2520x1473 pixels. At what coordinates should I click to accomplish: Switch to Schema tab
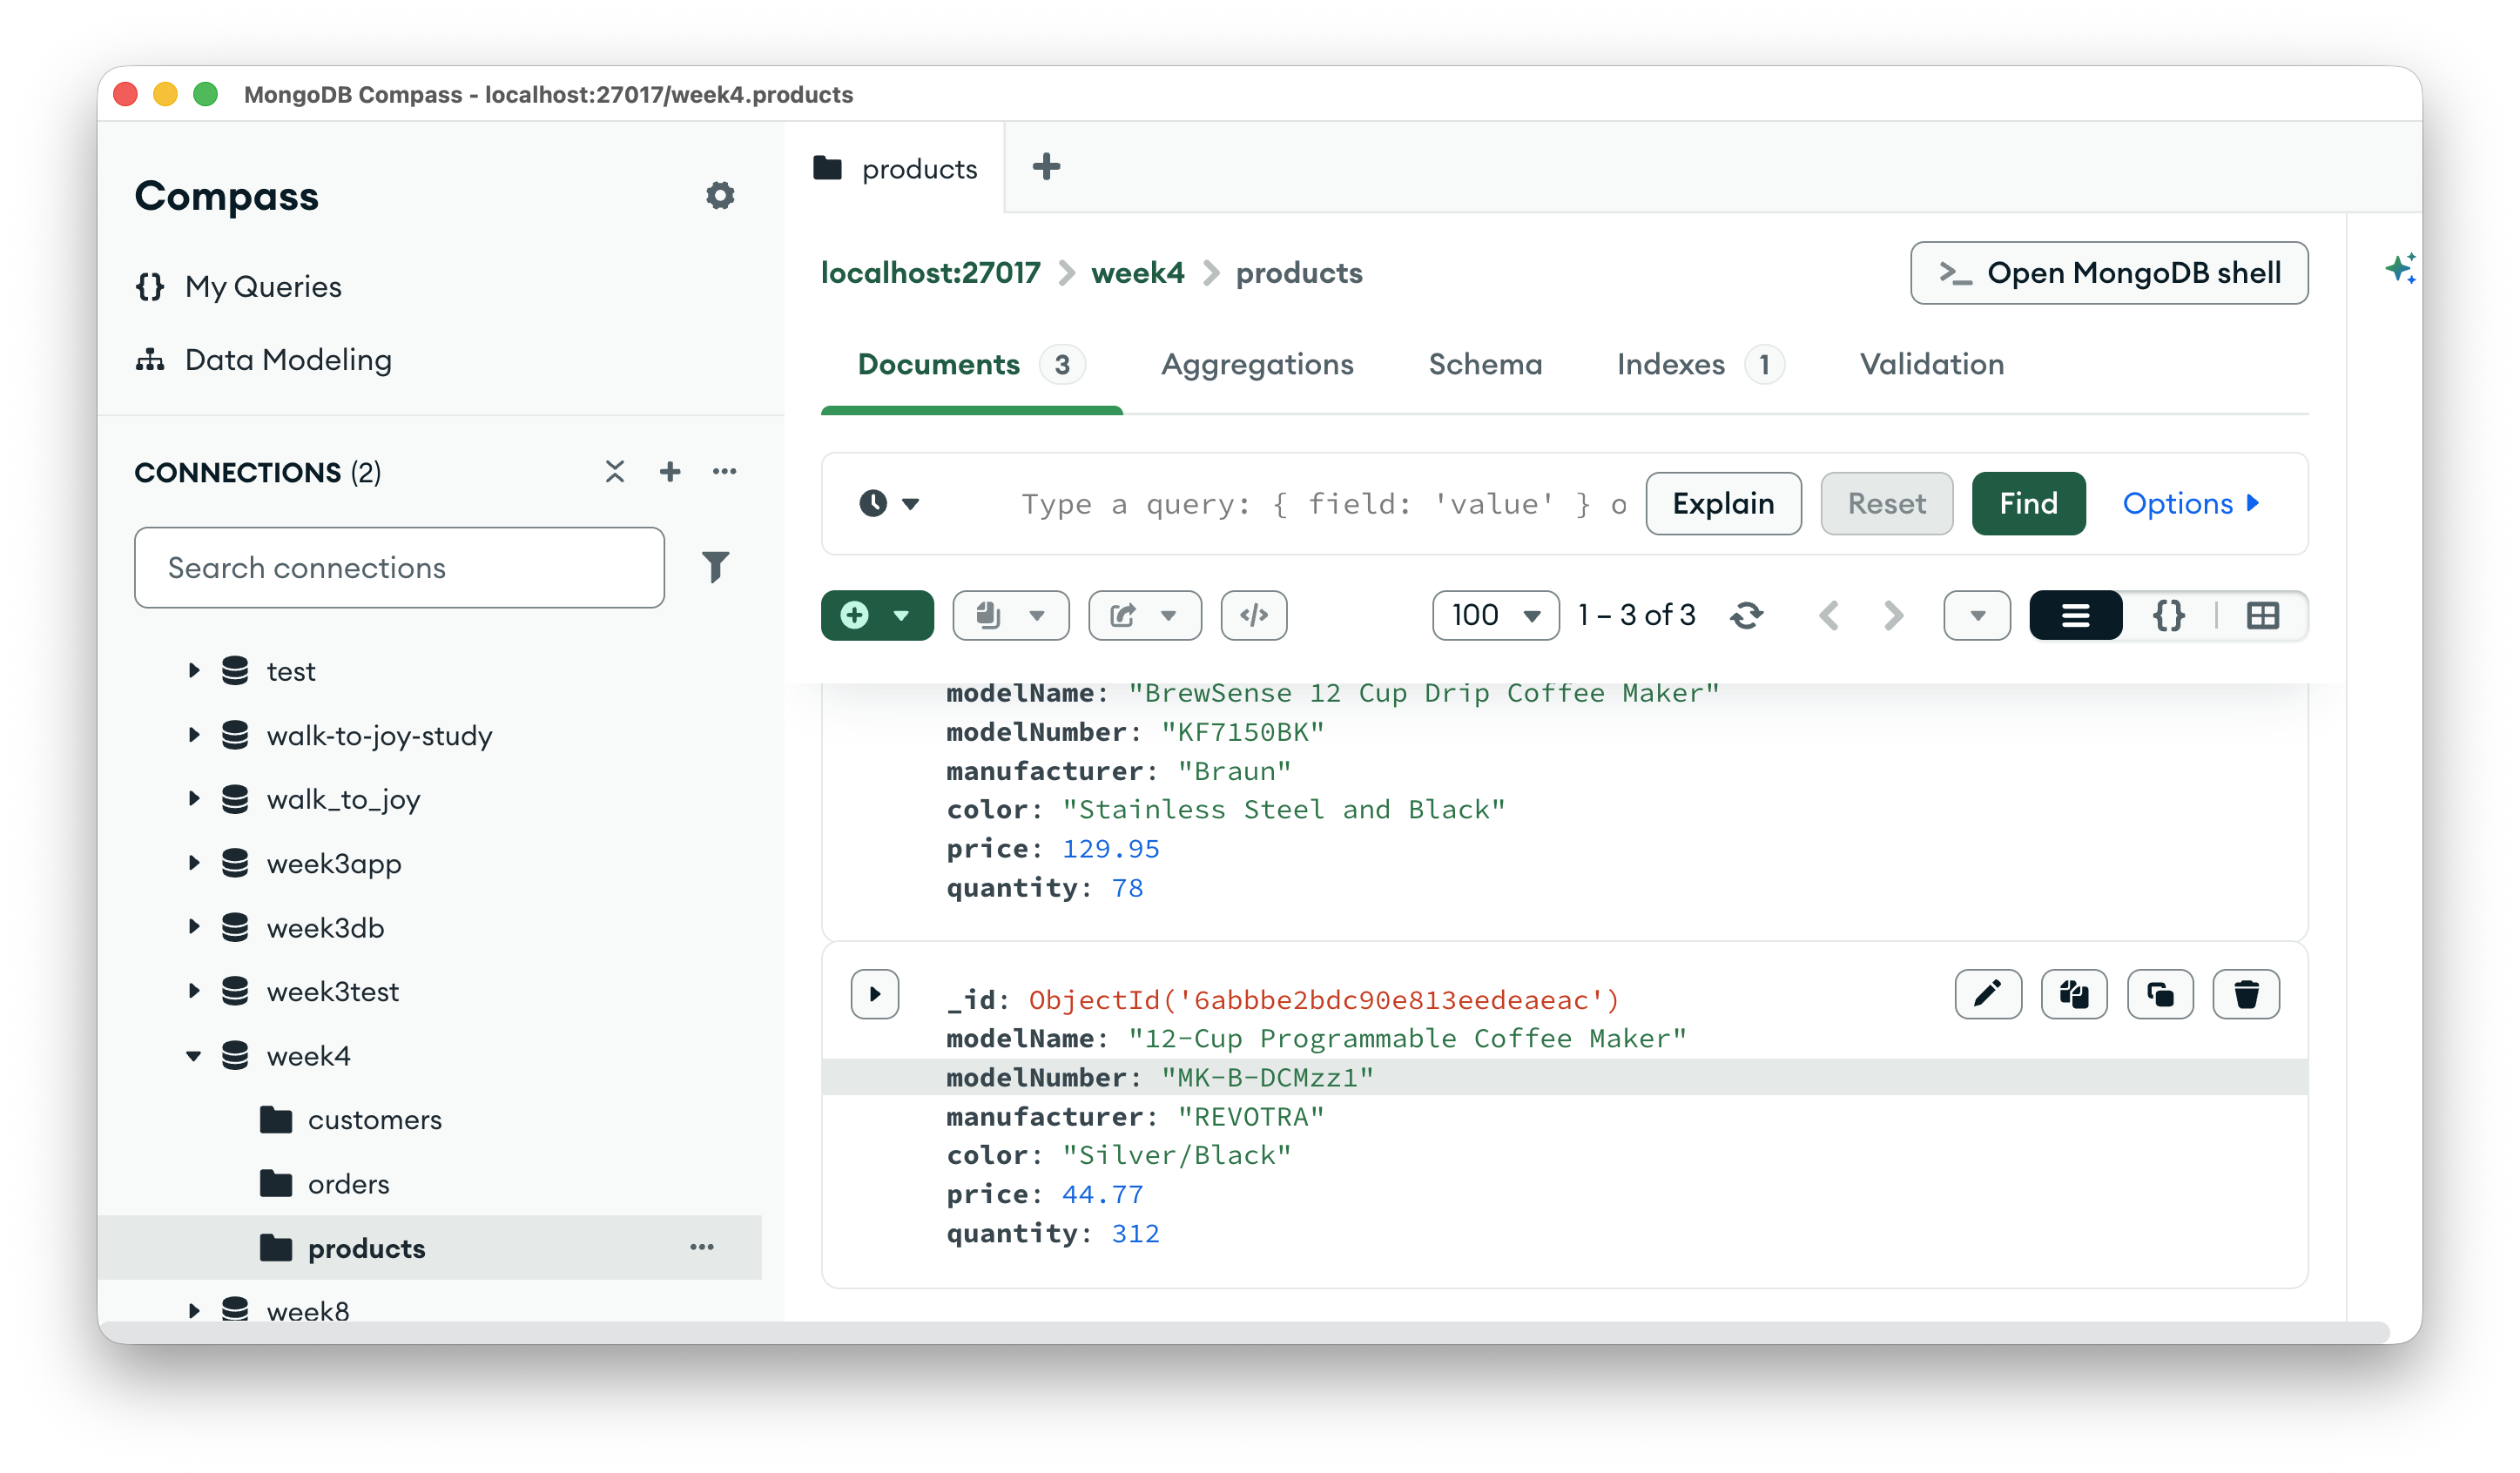[1485, 364]
